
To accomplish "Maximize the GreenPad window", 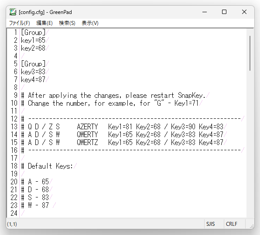I will [224, 12].
